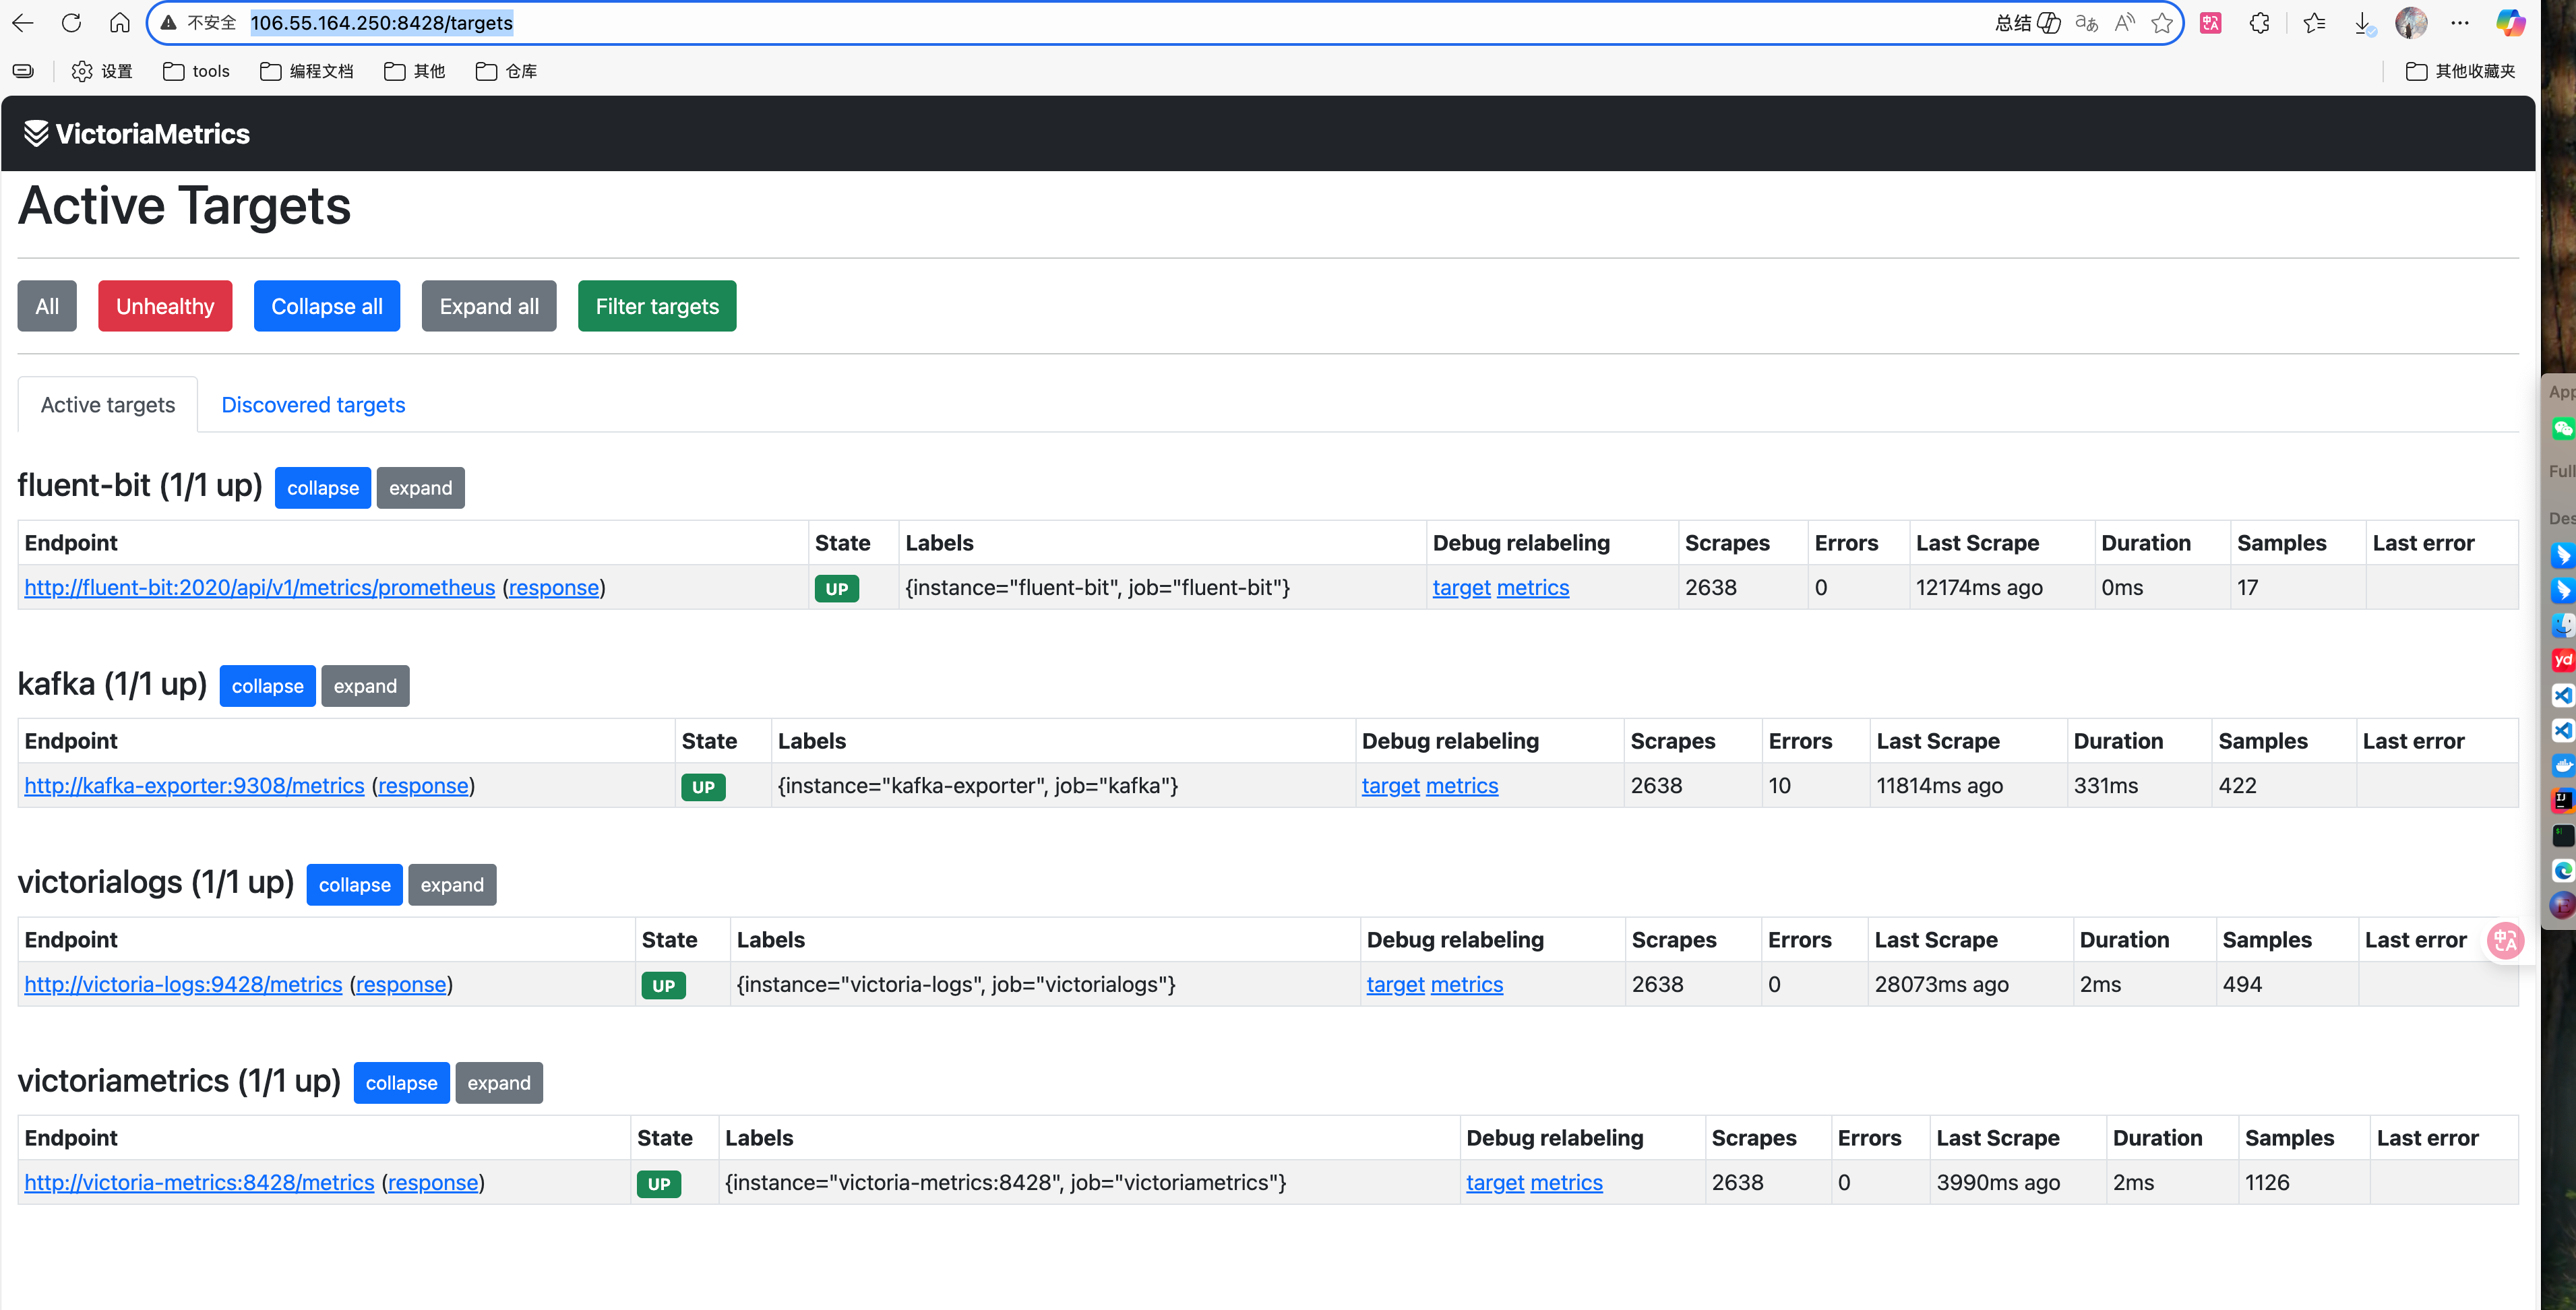
Task: Collapse the victoriametrics job section
Action: pyautogui.click(x=401, y=1083)
